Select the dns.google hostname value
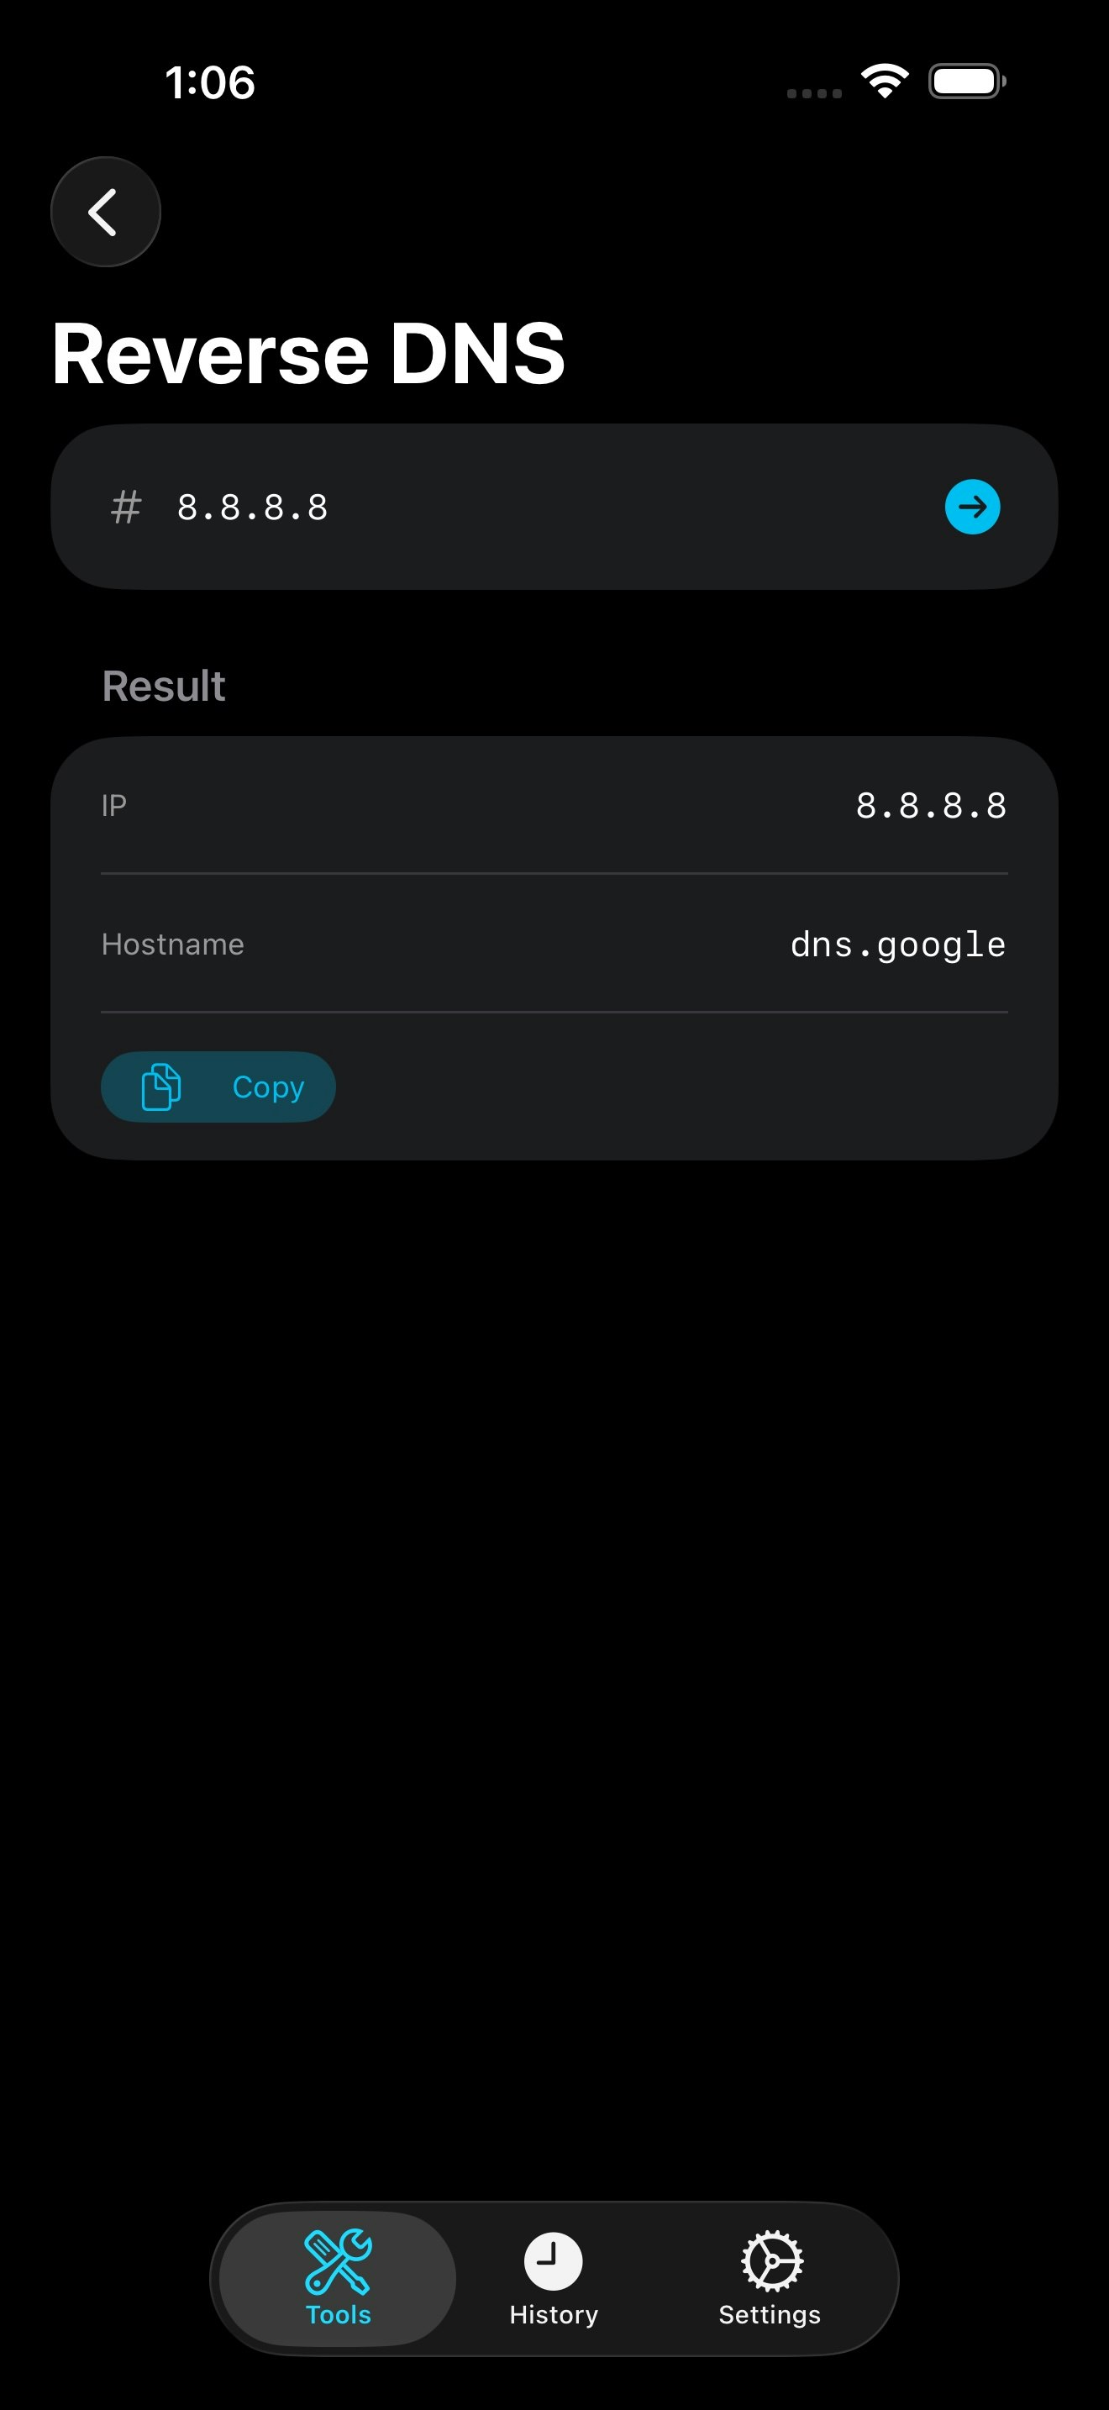 pos(897,945)
